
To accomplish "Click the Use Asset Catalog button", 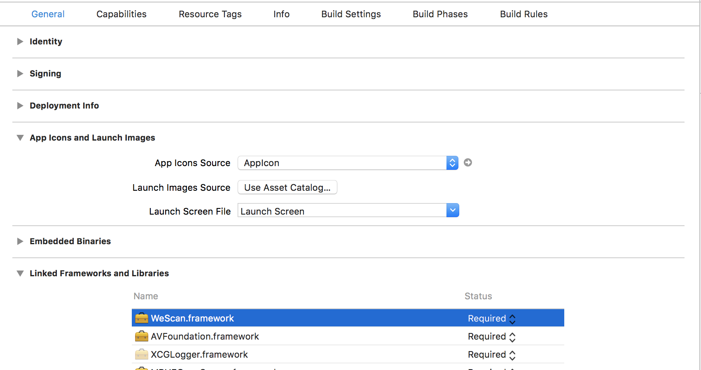I will tap(287, 187).
